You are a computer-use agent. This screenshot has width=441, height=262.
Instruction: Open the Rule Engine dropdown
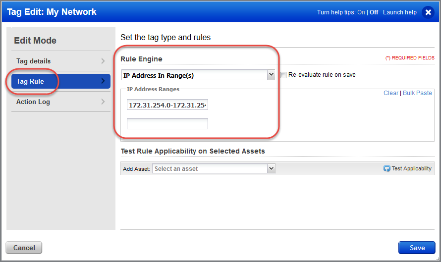point(271,75)
